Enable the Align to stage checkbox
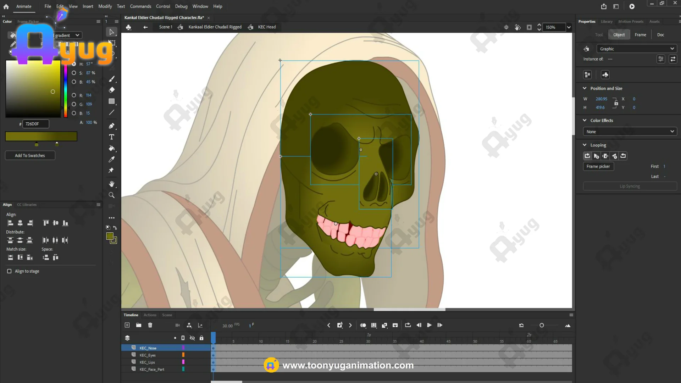This screenshot has height=383, width=681. pyautogui.click(x=9, y=271)
